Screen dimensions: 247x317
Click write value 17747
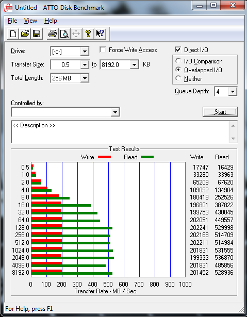201,168
